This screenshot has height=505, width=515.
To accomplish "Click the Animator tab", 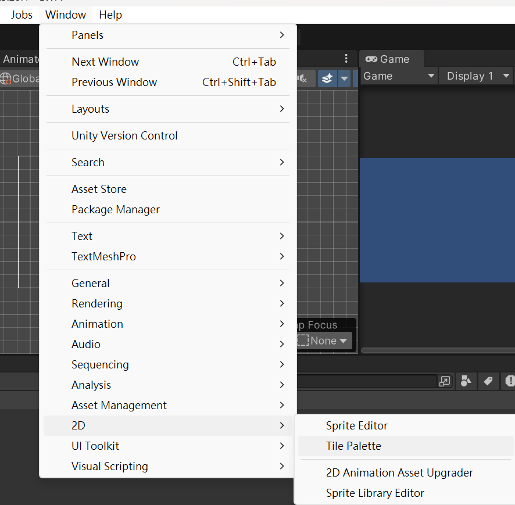I will tap(20, 59).
